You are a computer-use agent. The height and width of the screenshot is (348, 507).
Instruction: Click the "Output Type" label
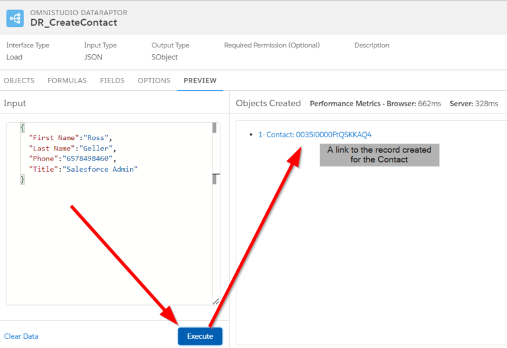click(170, 46)
